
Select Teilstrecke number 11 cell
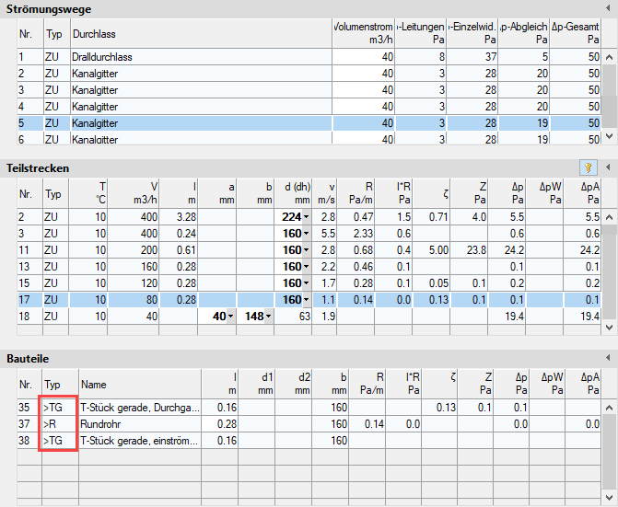pos(30,250)
